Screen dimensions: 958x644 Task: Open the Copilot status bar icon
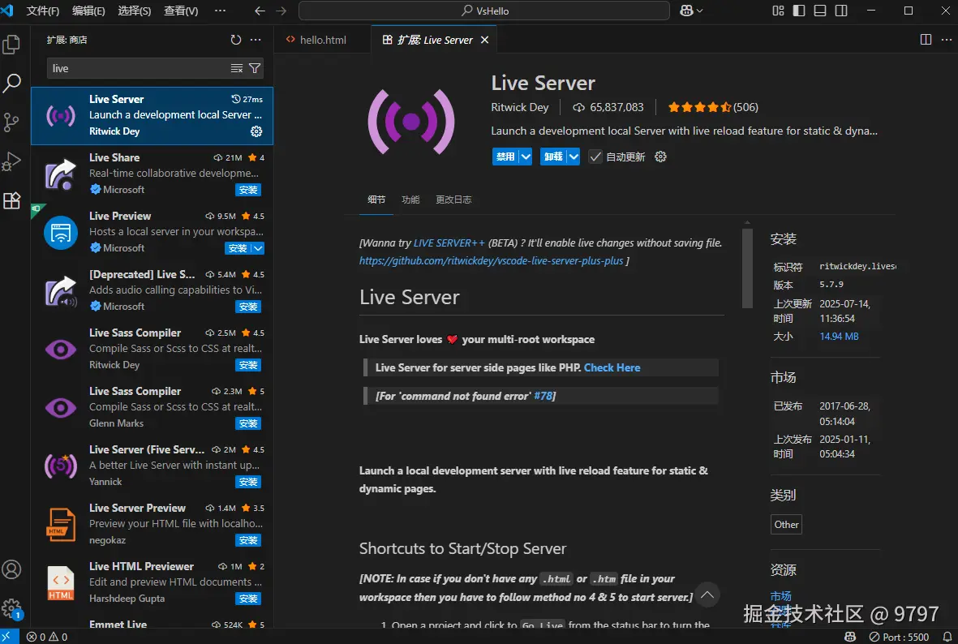pos(850,637)
